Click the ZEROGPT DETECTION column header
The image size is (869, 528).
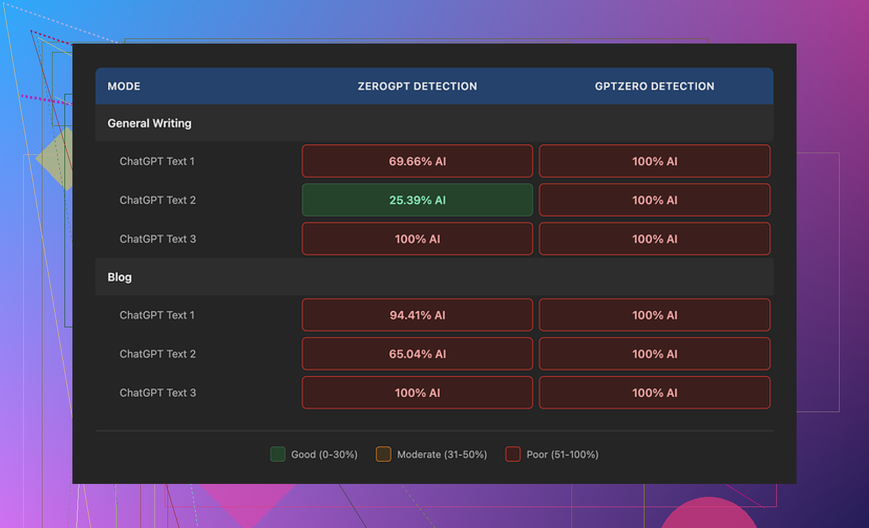pyautogui.click(x=417, y=86)
